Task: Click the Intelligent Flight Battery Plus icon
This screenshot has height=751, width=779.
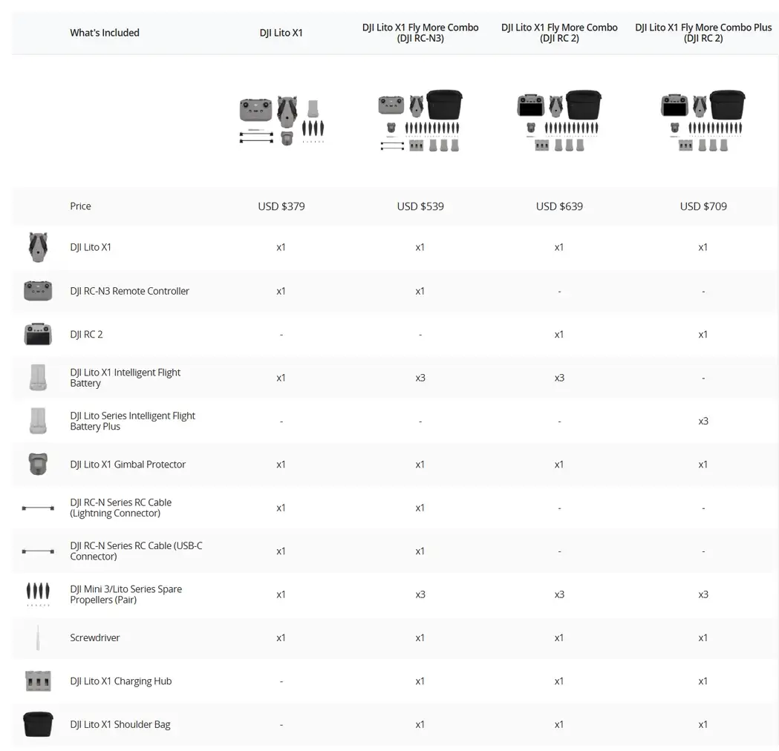Action: pyautogui.click(x=38, y=421)
